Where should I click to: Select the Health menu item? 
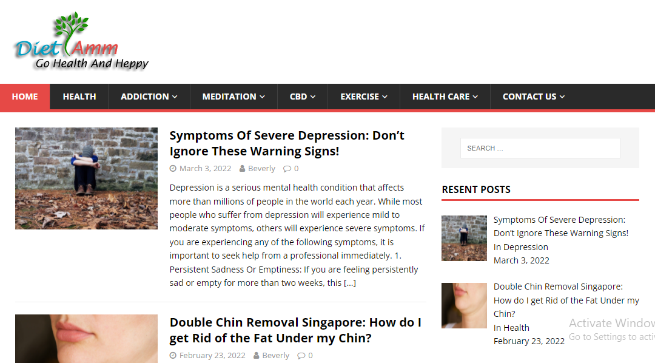[79, 97]
